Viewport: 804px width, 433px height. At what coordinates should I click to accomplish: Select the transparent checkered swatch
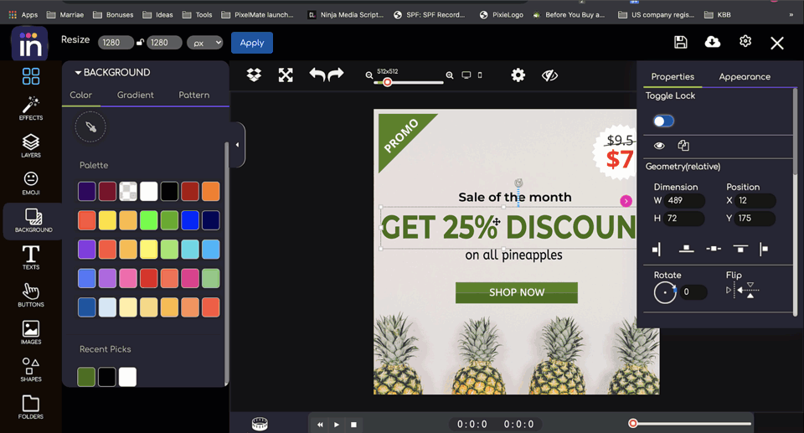128,191
